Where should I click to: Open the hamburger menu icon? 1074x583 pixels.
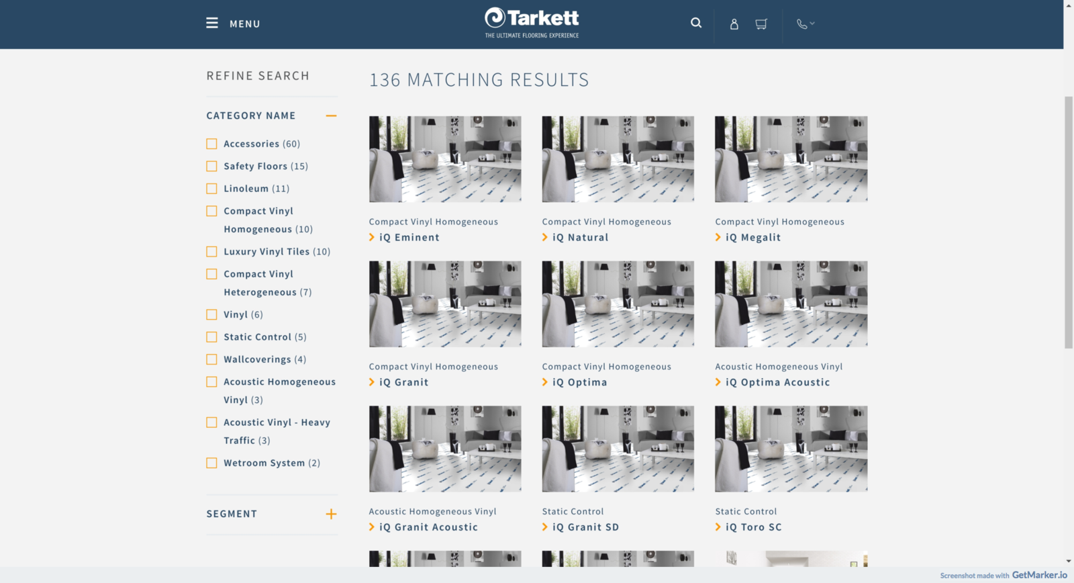pyautogui.click(x=212, y=23)
